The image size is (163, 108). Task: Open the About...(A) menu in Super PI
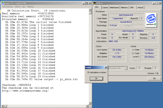pos(20,6)
